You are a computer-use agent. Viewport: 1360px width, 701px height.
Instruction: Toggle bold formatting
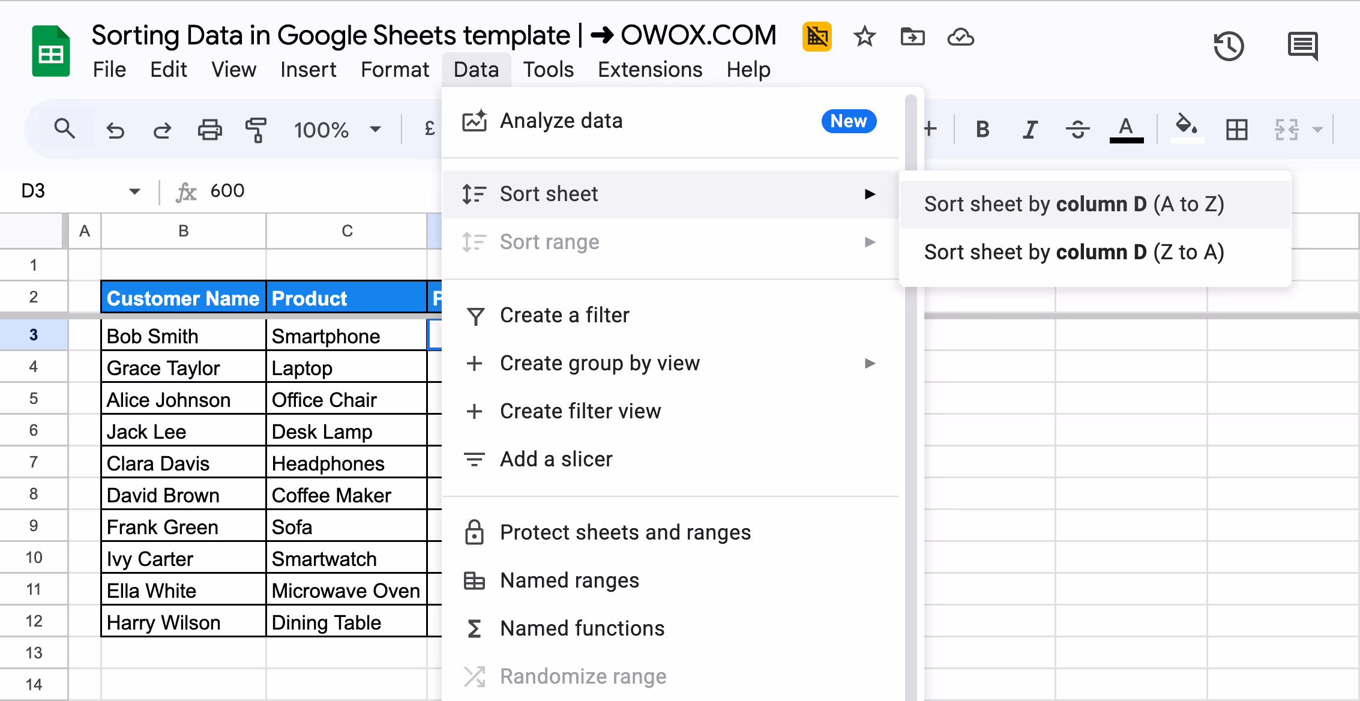click(x=982, y=129)
